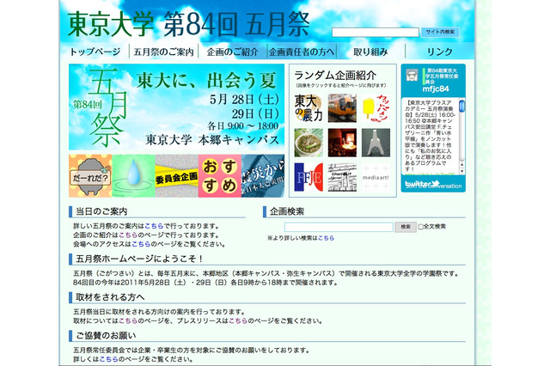Screen dimensions: 550x366
Task: Open the 企画のご紹介 navigation tab
Action: coord(232,52)
